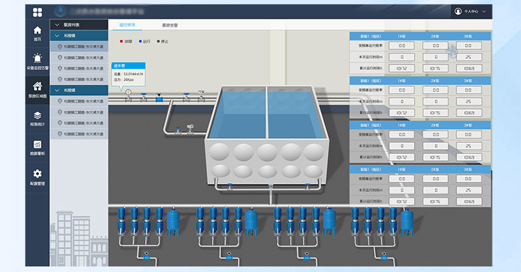Viewport: 521px width, 272px height.
Task: Go to the Home (首页) sidebar icon
Action: pos(38,31)
